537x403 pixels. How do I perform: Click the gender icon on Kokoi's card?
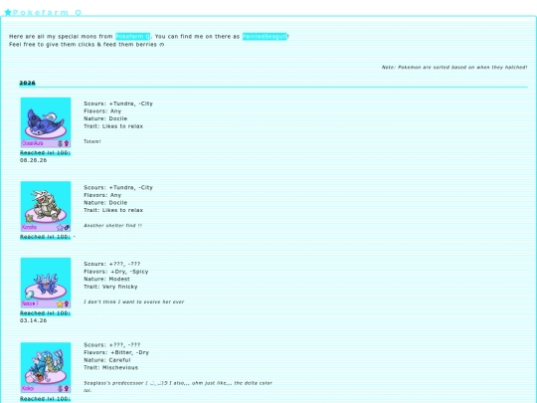click(67, 389)
